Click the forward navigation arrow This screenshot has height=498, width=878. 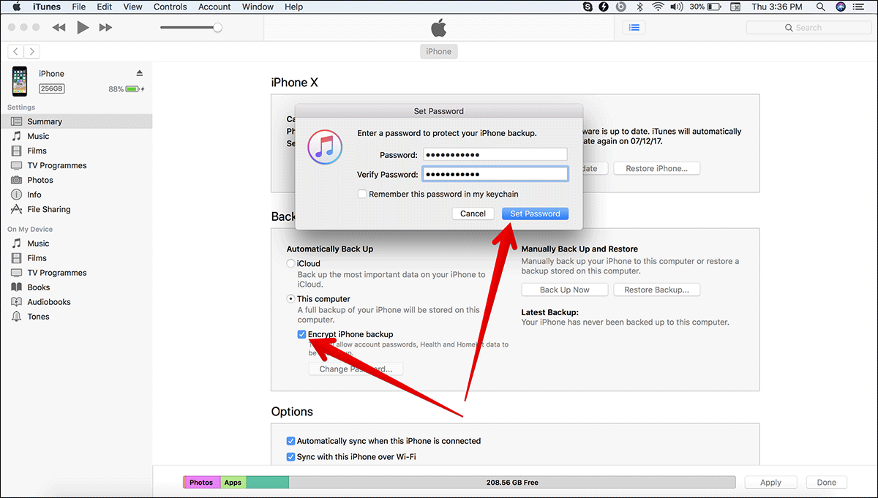[31, 51]
